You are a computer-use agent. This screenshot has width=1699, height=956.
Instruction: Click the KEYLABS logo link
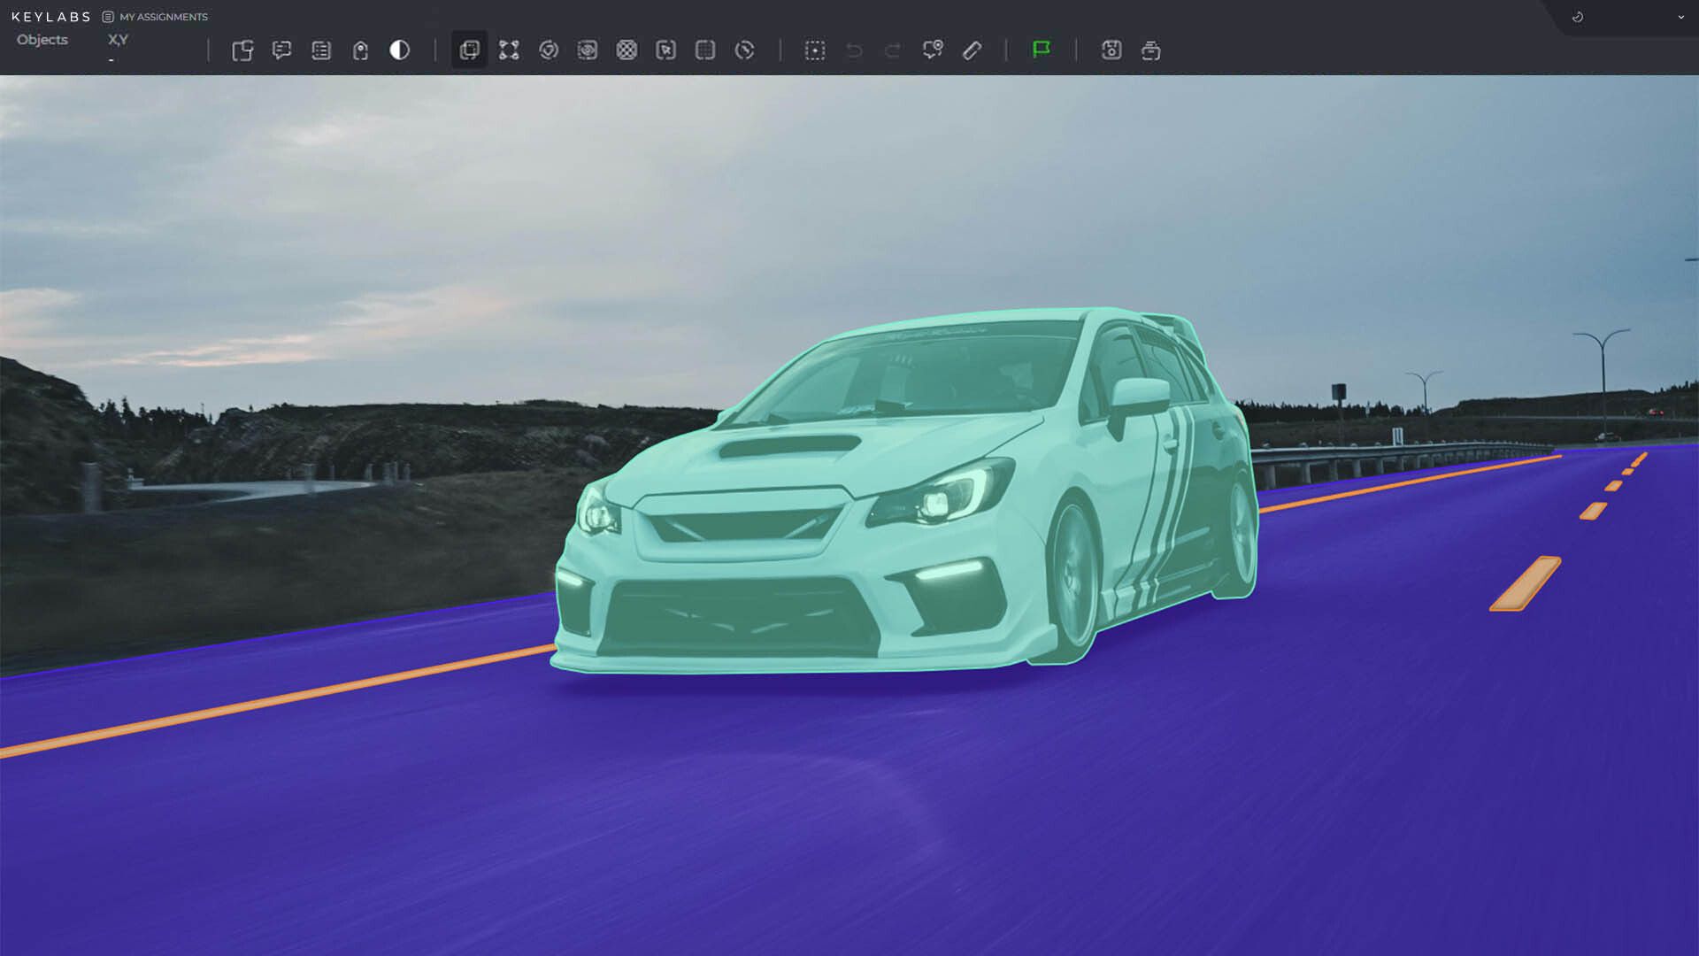click(50, 17)
